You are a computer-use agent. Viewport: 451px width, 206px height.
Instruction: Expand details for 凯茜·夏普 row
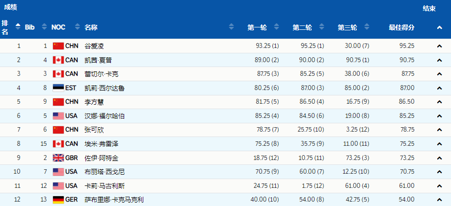439,60
